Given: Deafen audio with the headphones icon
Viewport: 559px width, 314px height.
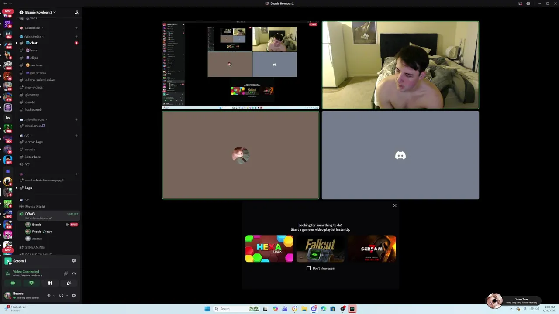Looking at the screenshot, I should pyautogui.click(x=61, y=295).
